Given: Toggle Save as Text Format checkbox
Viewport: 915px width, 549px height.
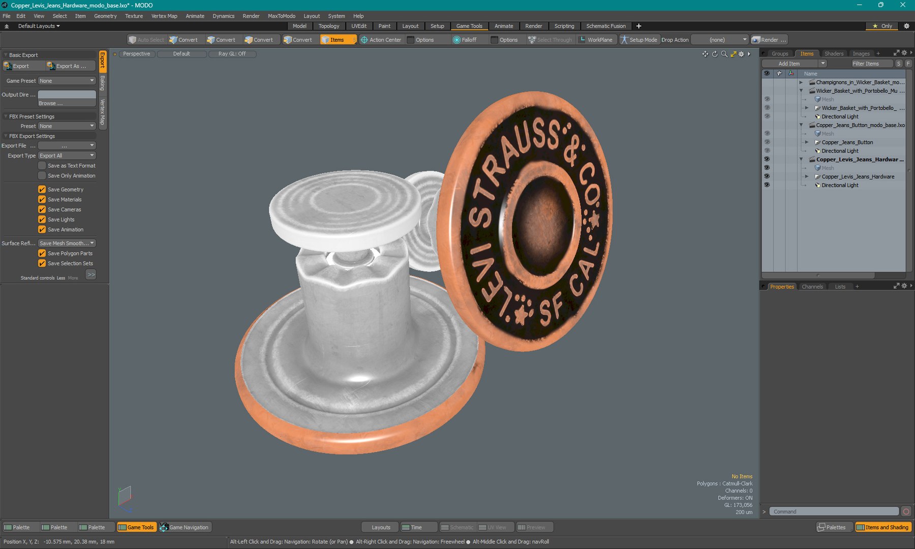Looking at the screenshot, I should pyautogui.click(x=42, y=166).
